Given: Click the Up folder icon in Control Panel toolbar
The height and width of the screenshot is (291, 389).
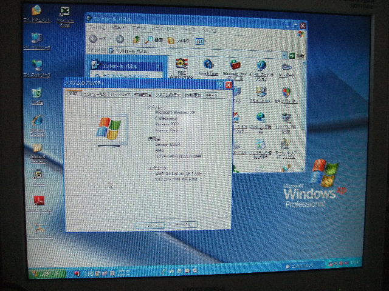Looking at the screenshot, I should [x=136, y=39].
